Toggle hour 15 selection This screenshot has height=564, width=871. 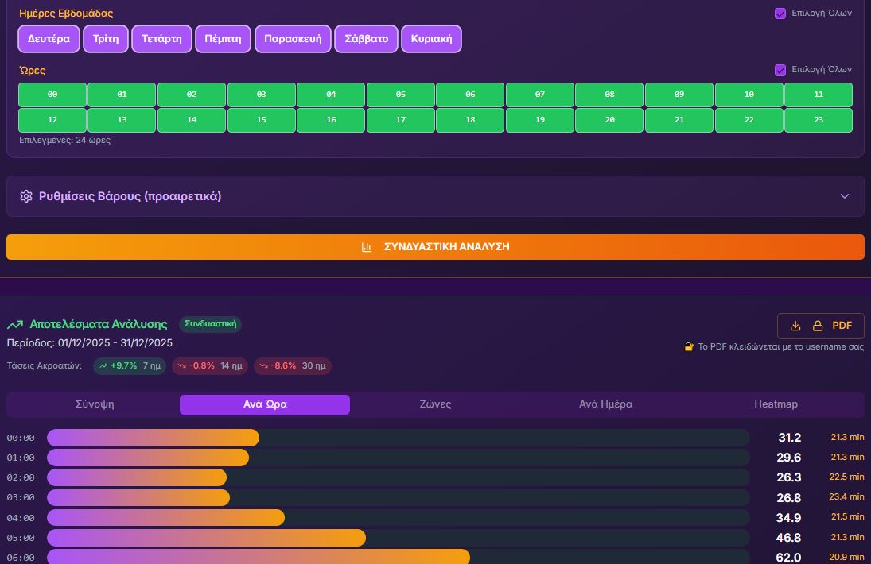(x=261, y=120)
